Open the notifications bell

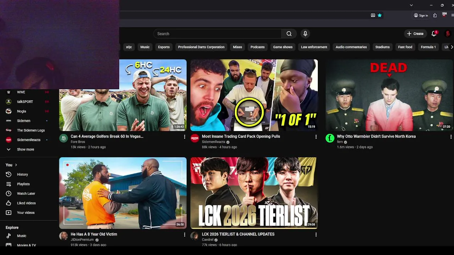(x=434, y=34)
